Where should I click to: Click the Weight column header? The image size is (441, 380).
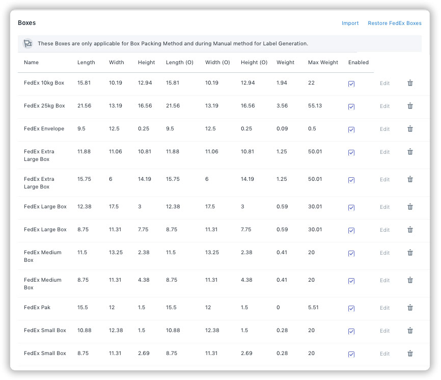point(285,63)
